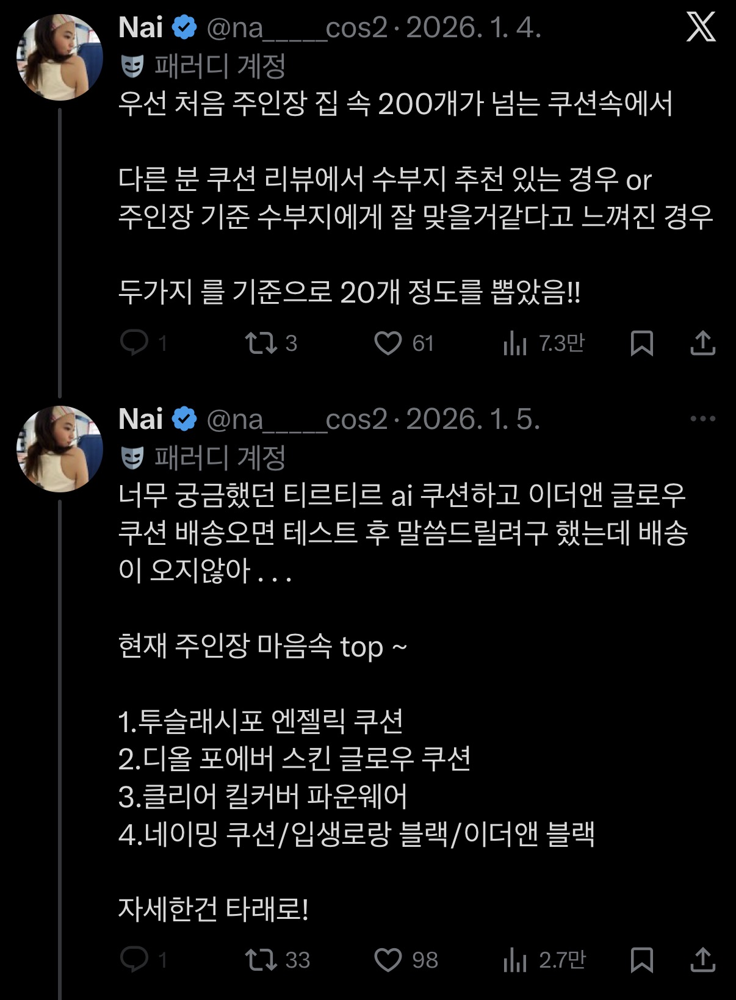Open Nai's avatar on the second post
The height and width of the screenshot is (1000, 736).
pyautogui.click(x=59, y=448)
